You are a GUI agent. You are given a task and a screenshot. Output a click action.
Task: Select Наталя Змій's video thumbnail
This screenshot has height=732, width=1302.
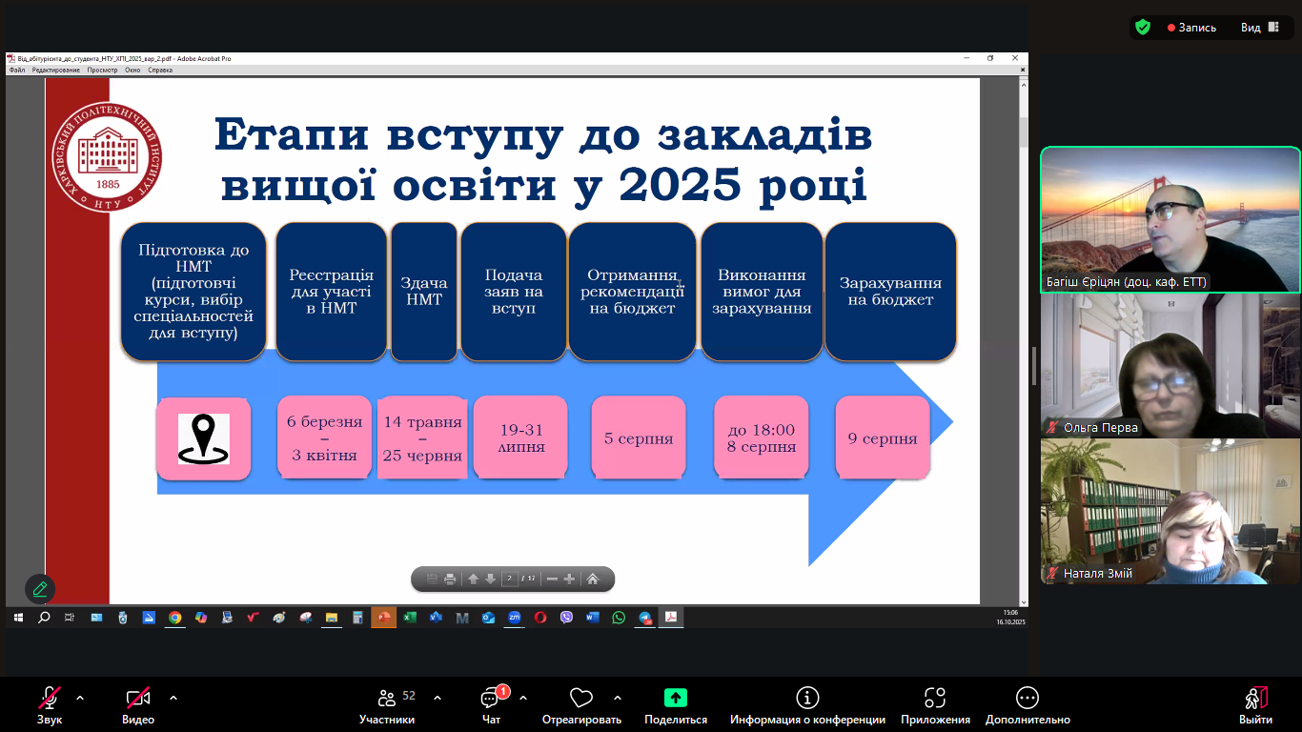[1170, 511]
